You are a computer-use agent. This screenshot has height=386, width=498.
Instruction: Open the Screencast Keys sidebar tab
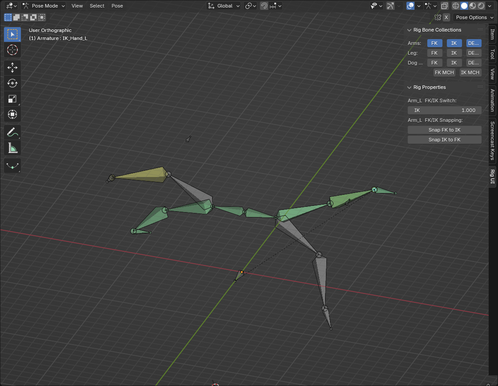click(492, 141)
